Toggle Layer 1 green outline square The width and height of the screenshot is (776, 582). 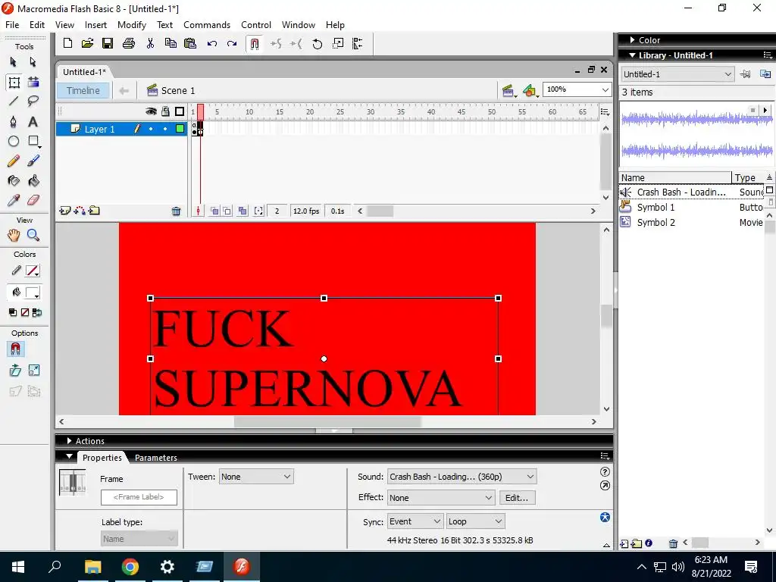coord(180,129)
